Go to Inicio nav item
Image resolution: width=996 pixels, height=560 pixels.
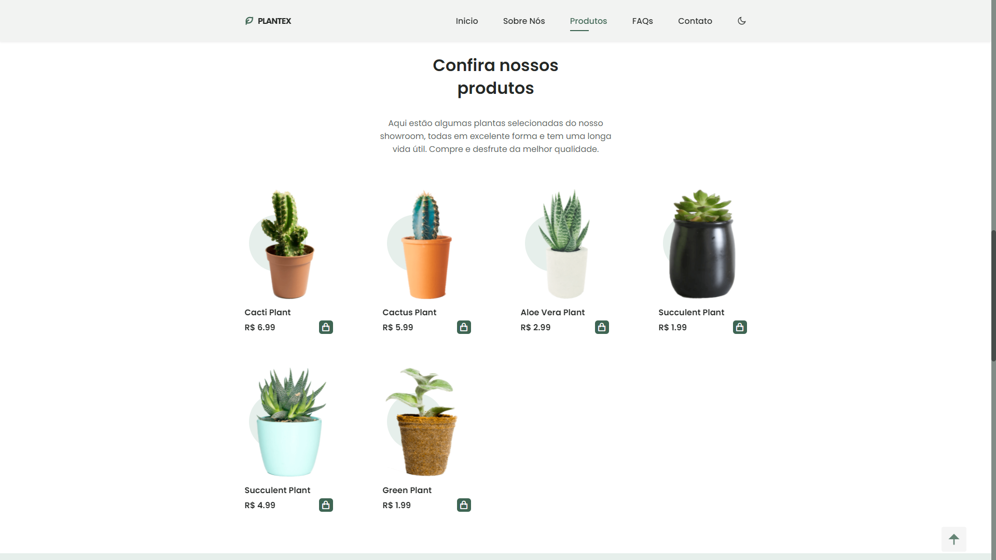point(466,21)
